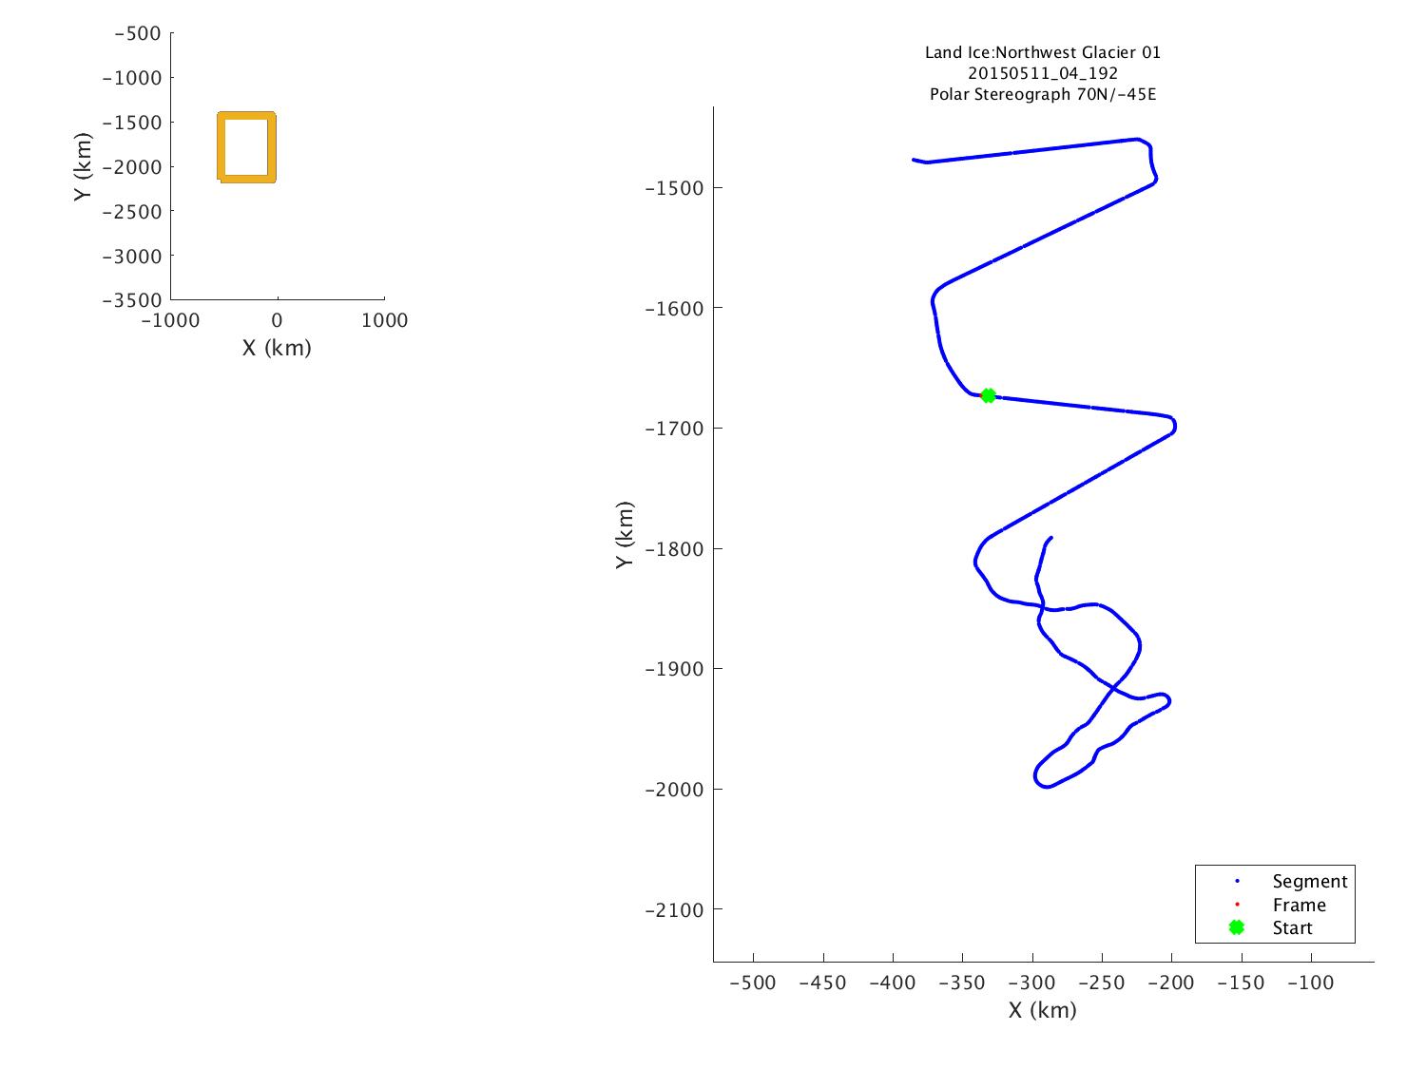The height and width of the screenshot is (1069, 1426).
Task: Click the "20150511_04_192" segment ID text
Action: (x=1042, y=73)
